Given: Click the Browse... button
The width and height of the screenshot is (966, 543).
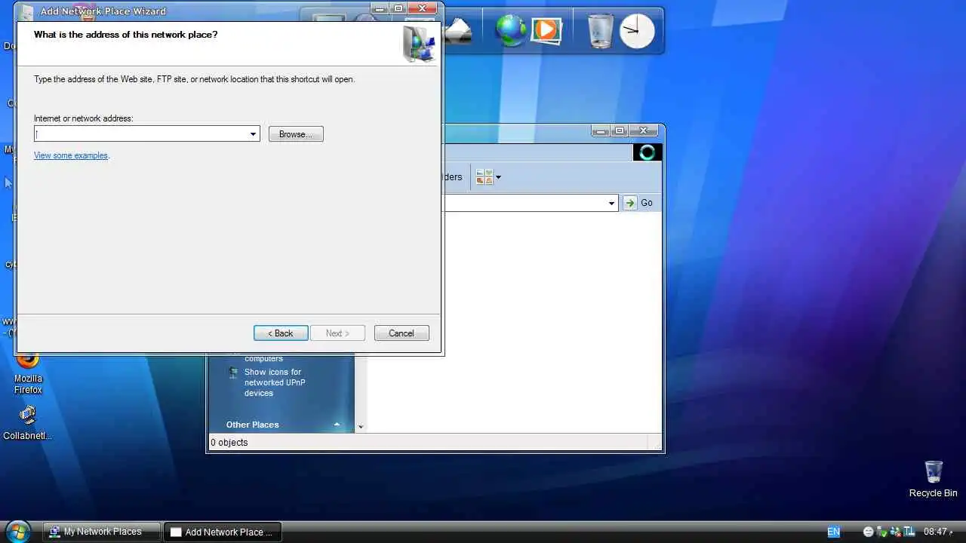Looking at the screenshot, I should click(296, 133).
